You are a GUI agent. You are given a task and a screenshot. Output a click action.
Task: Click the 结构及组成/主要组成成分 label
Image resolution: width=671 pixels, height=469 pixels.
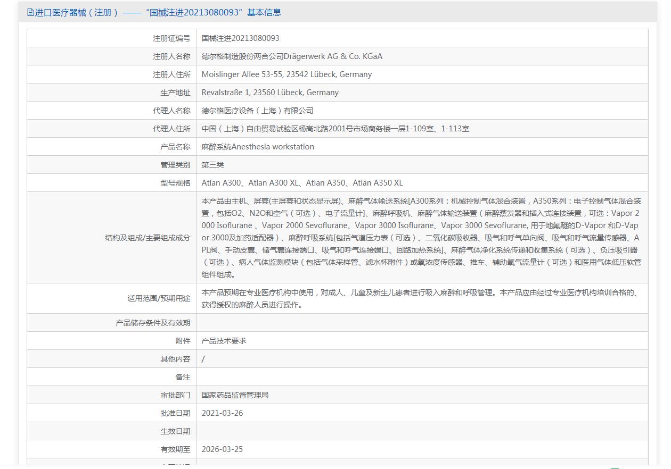148,238
